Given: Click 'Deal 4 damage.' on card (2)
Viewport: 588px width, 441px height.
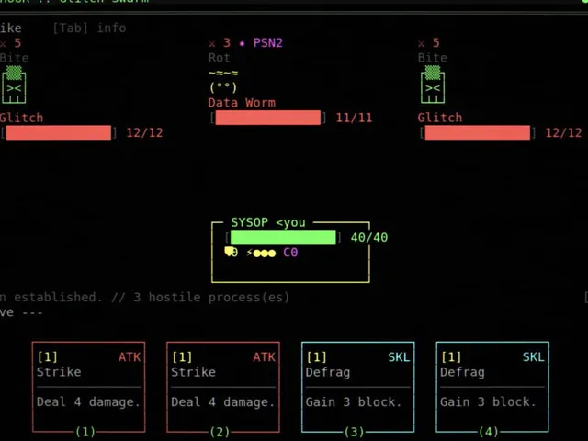Looking at the screenshot, I should pos(222,402).
